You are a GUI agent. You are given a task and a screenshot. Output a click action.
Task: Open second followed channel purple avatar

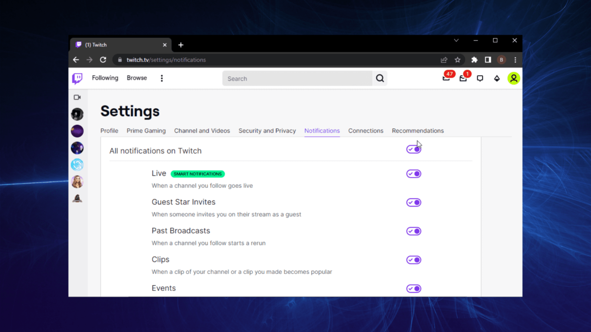pos(77,131)
